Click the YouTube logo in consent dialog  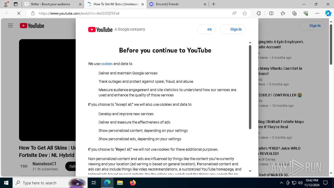[x=100, y=30]
